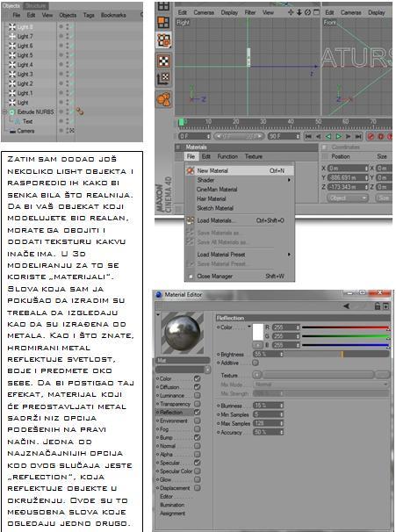Click the orange objects group icon in sidebar
Screen dimensions: 396x532
click(163, 99)
